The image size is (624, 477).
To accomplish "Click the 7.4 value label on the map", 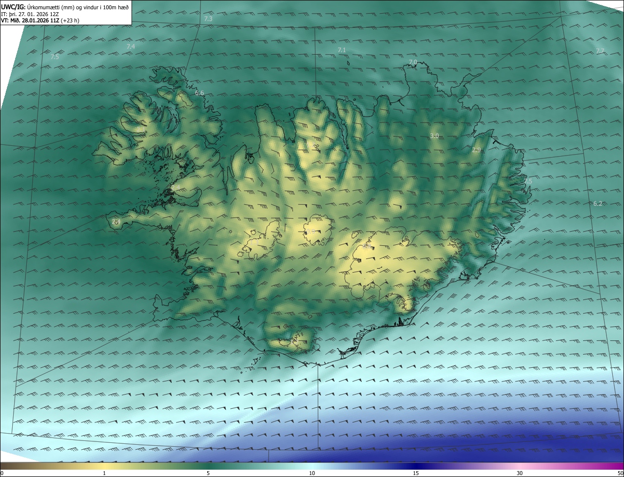I will tap(131, 46).
